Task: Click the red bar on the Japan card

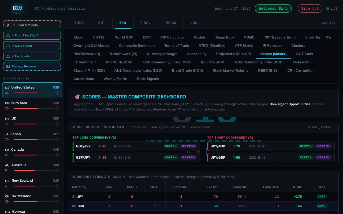Action: (26, 139)
